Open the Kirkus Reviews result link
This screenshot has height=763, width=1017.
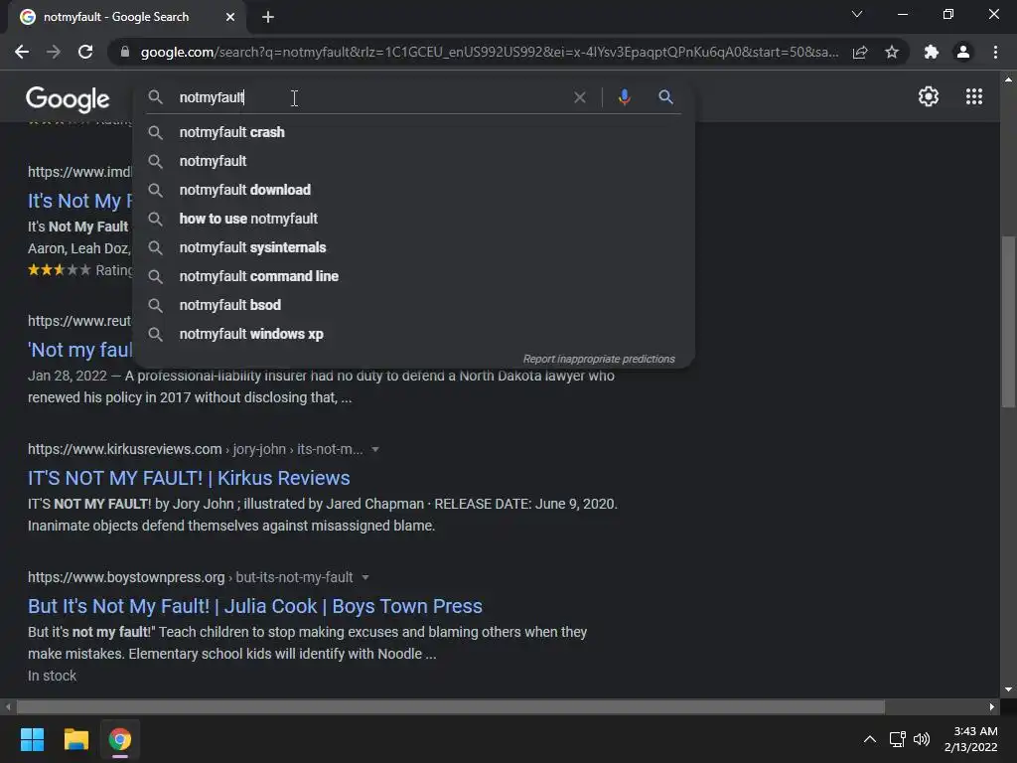click(189, 478)
